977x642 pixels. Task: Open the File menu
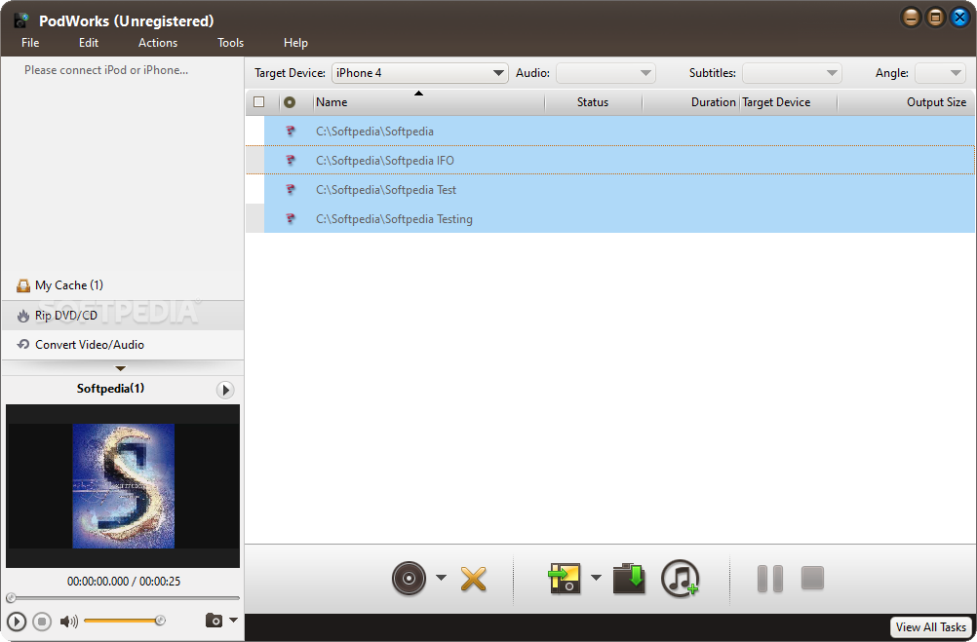click(x=30, y=43)
